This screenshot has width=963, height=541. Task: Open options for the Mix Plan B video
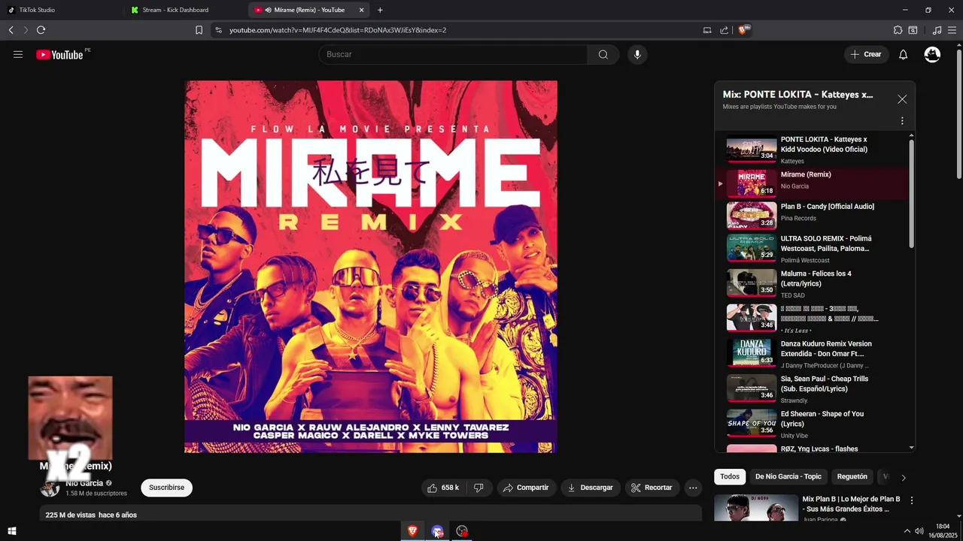(912, 500)
